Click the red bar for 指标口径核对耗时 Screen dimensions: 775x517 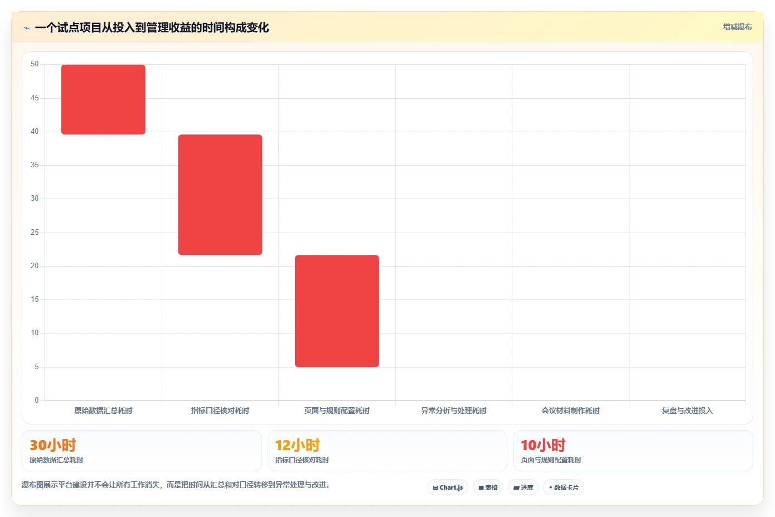[220, 195]
